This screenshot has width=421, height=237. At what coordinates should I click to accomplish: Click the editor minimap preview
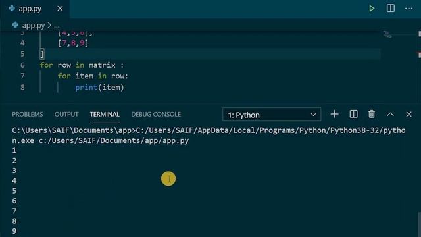pyautogui.click(x=387, y=34)
